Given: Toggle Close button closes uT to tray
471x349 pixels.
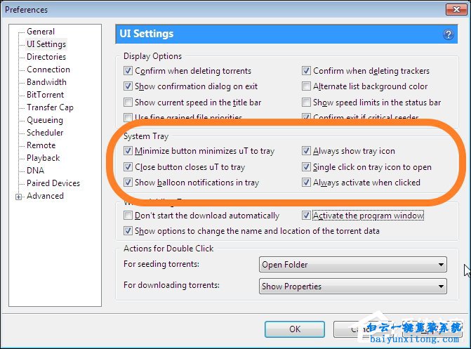Looking at the screenshot, I should (128, 167).
